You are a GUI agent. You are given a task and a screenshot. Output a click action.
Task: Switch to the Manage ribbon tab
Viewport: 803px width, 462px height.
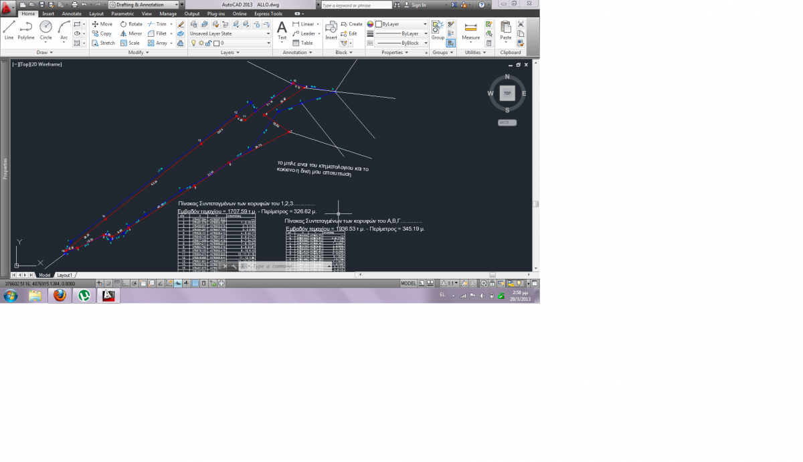(169, 13)
